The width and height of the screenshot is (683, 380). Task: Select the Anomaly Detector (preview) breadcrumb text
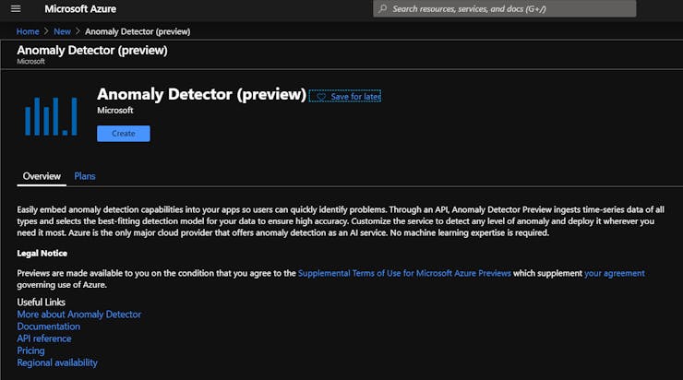[138, 31]
